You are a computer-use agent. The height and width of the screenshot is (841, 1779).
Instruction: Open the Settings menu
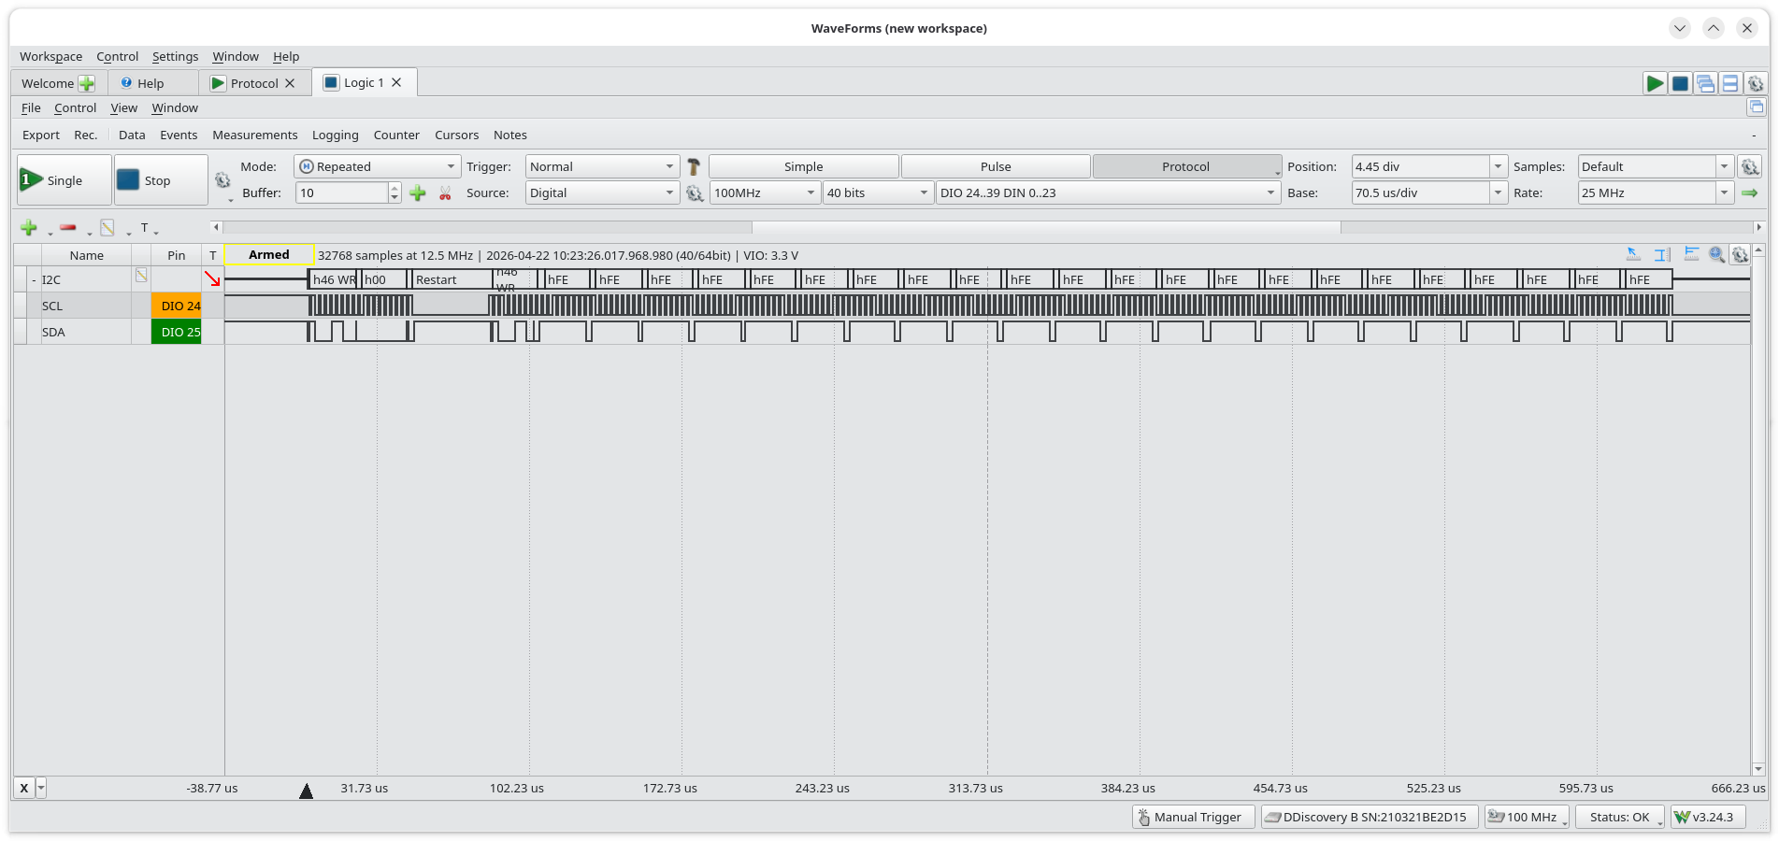(x=175, y=56)
